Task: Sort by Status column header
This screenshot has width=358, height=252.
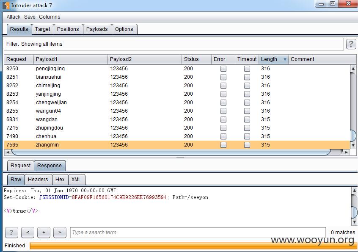Action: point(196,59)
